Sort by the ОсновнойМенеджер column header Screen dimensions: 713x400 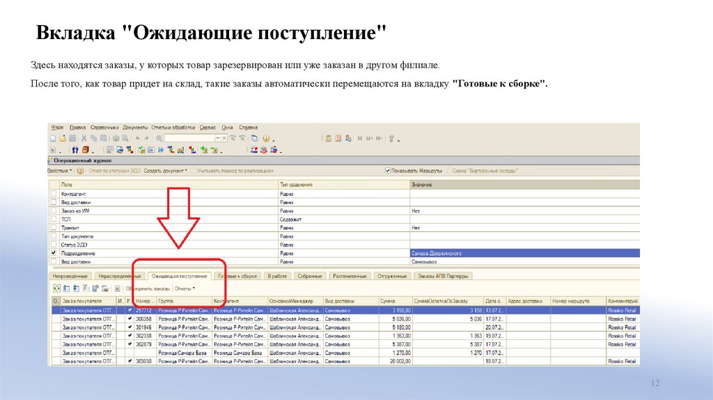pyautogui.click(x=295, y=301)
